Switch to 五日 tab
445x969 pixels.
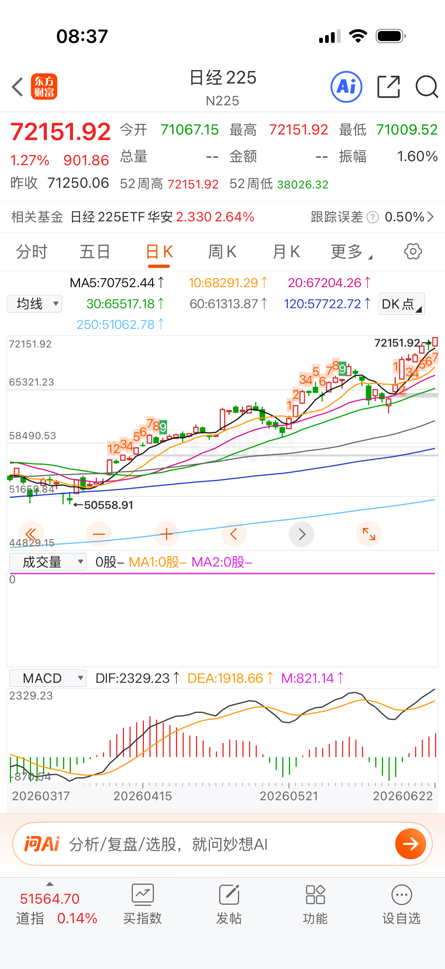point(95,252)
